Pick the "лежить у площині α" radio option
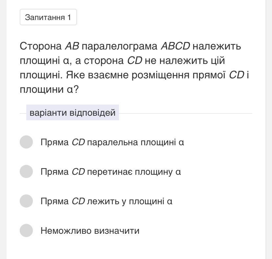272x259 pixels. [26, 201]
